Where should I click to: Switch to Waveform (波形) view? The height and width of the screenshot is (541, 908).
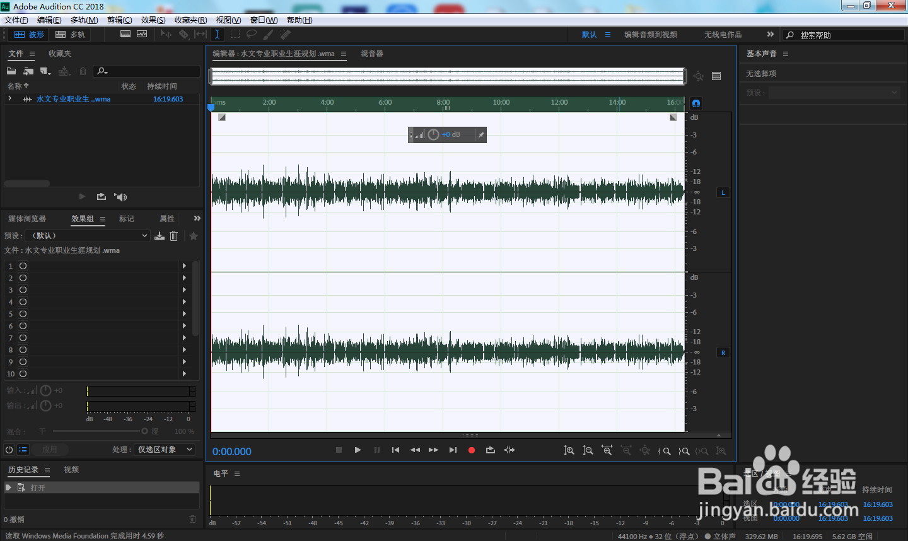click(x=29, y=35)
